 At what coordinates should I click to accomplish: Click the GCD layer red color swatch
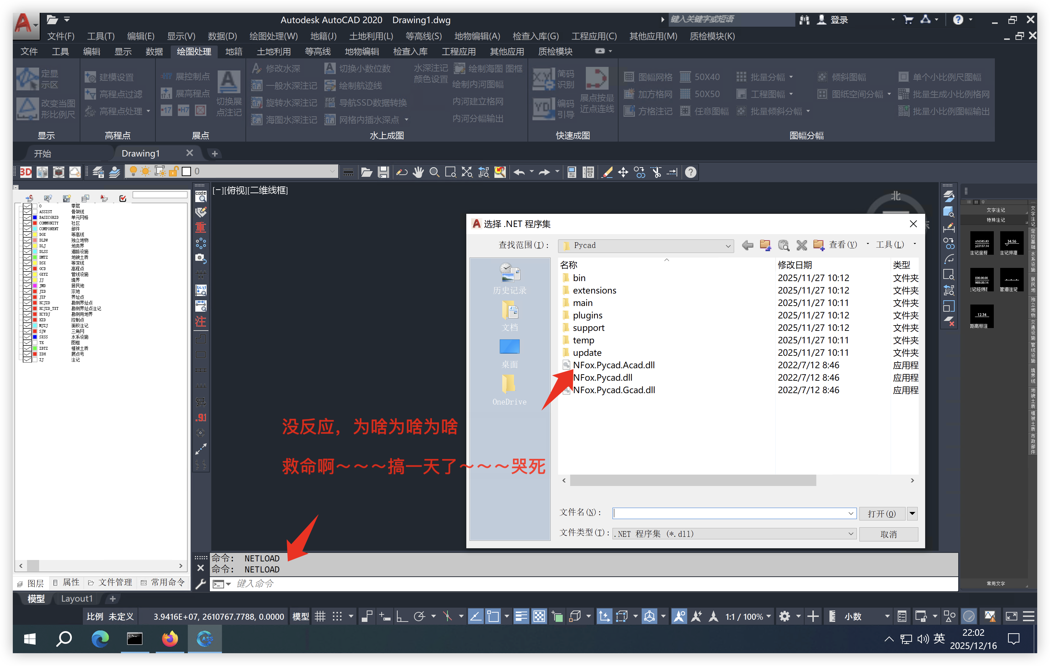tap(35, 269)
